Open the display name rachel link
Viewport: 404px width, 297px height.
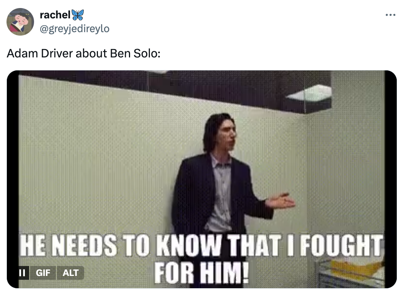[x=55, y=15]
